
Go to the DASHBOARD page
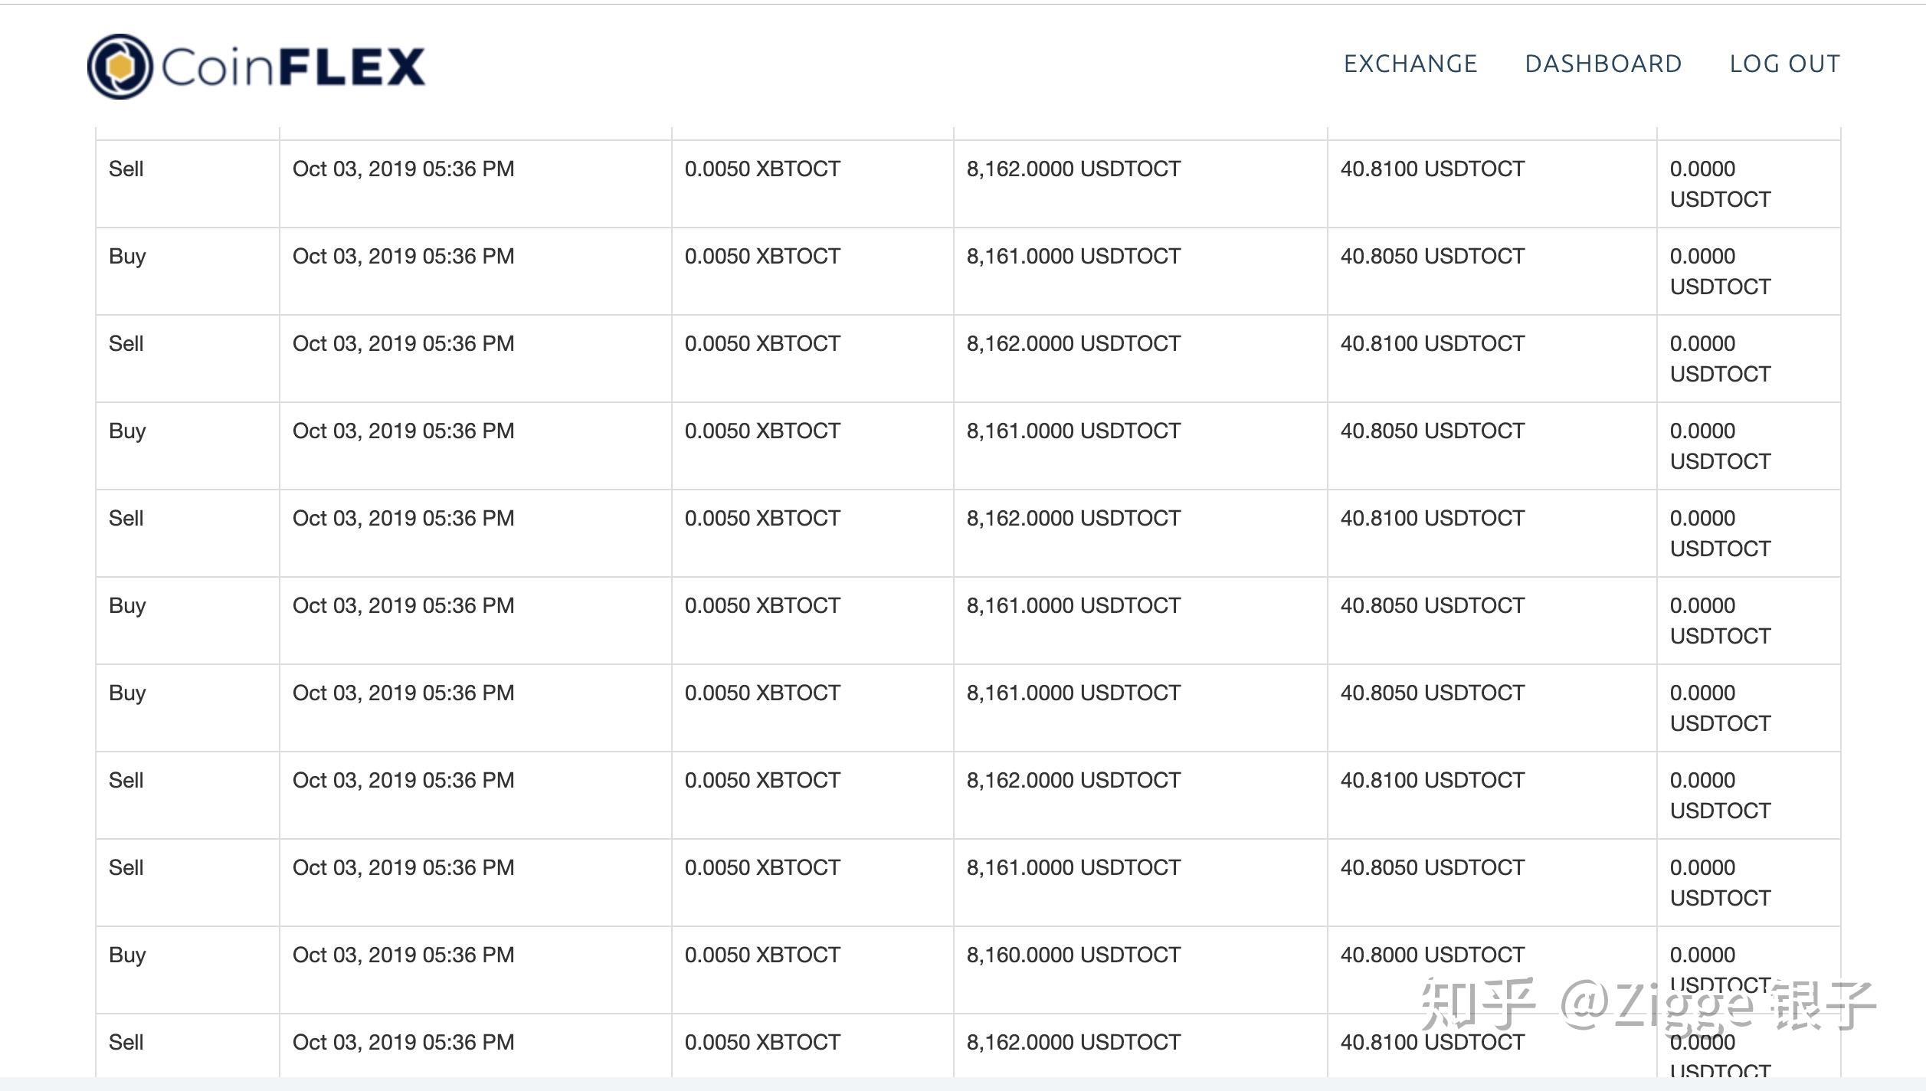[1603, 64]
